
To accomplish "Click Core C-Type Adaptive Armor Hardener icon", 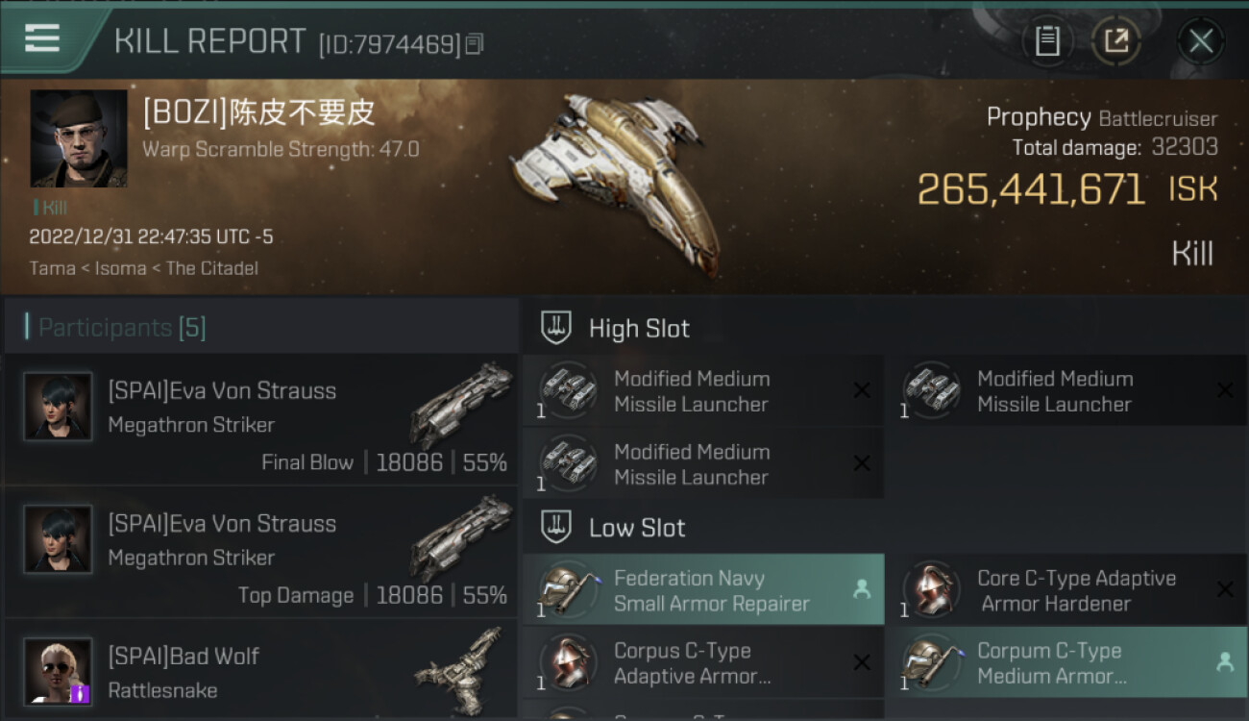I will [932, 590].
